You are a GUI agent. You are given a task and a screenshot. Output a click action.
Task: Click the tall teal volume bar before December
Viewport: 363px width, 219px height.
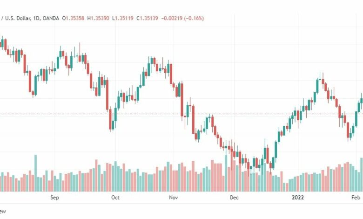(226, 173)
